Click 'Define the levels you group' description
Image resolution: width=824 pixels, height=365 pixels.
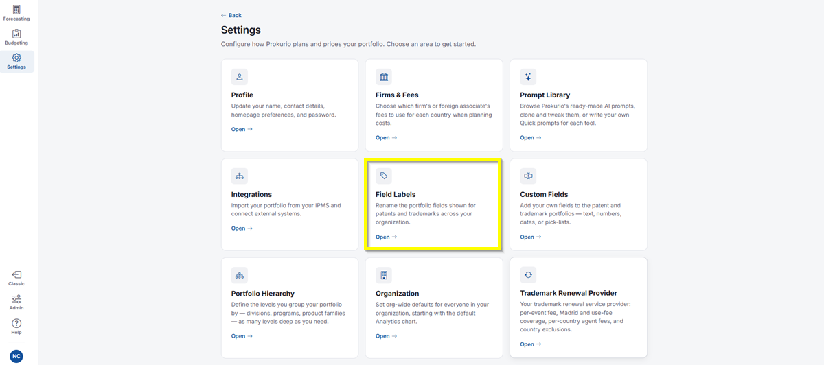click(x=288, y=313)
